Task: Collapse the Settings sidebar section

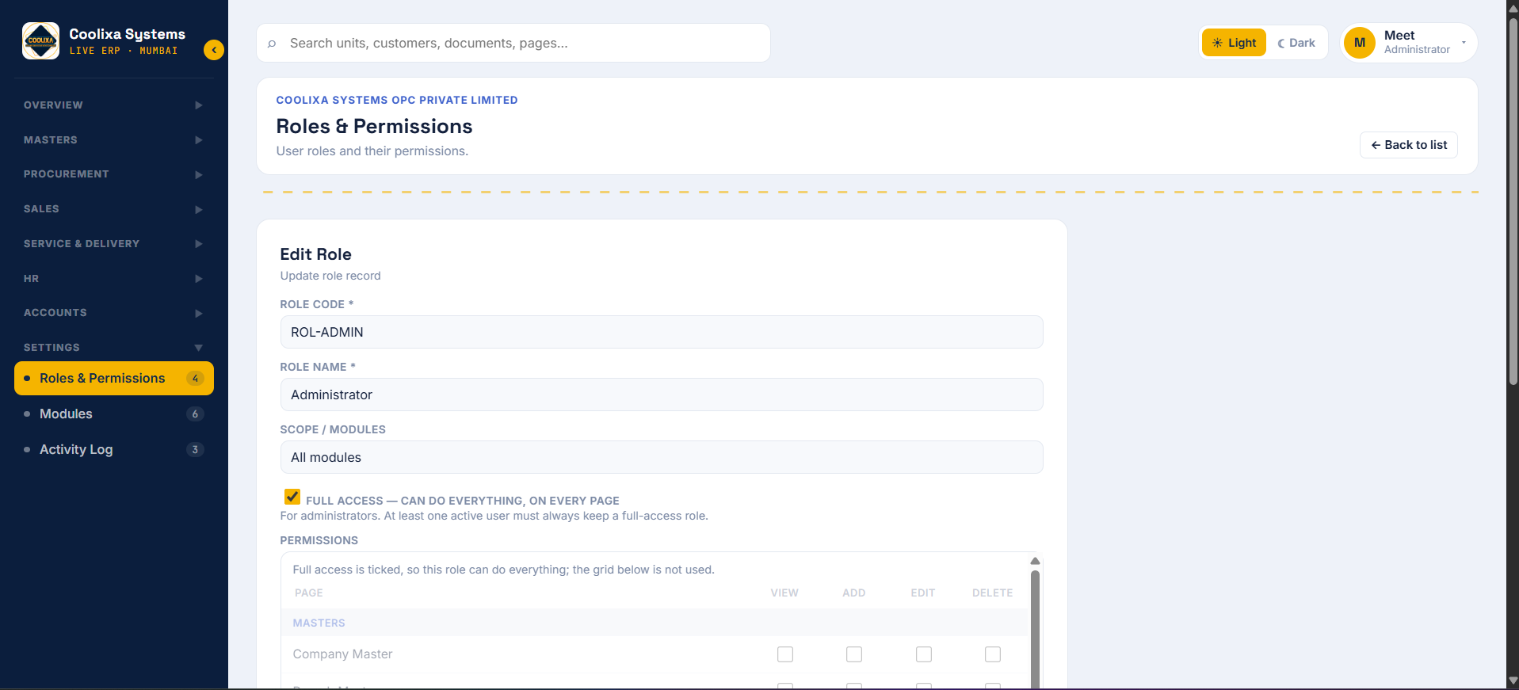Action: pyautogui.click(x=113, y=348)
